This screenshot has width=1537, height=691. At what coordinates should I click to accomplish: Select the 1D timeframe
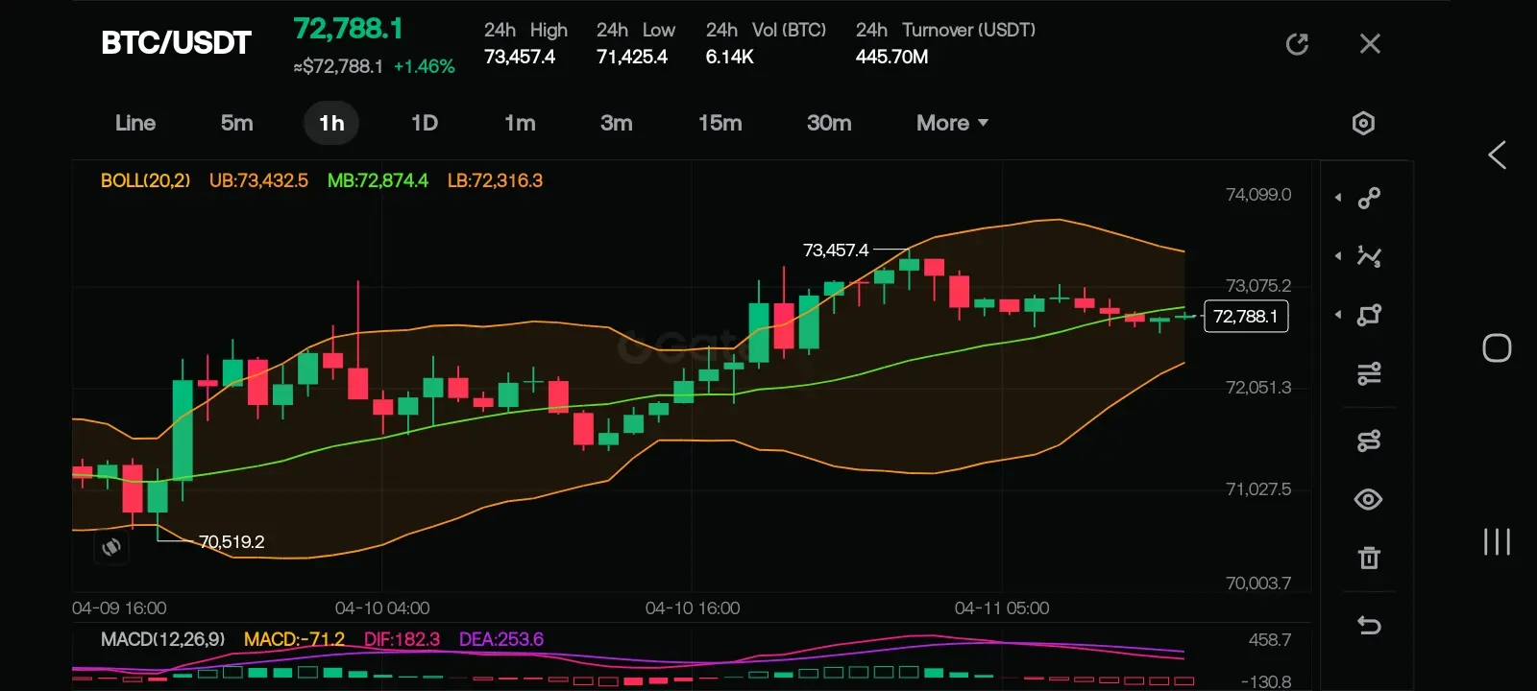[x=425, y=123]
